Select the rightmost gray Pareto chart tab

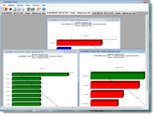point(114,13)
